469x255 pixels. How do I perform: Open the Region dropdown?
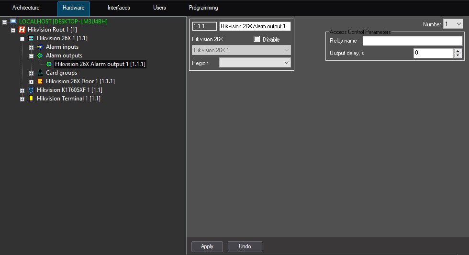click(255, 63)
